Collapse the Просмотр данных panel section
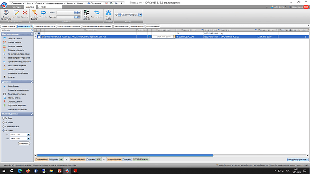 pyautogui.click(x=31, y=34)
